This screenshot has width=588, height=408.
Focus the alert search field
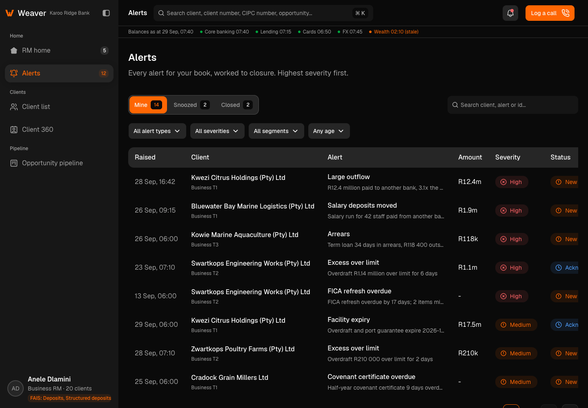pos(513,105)
